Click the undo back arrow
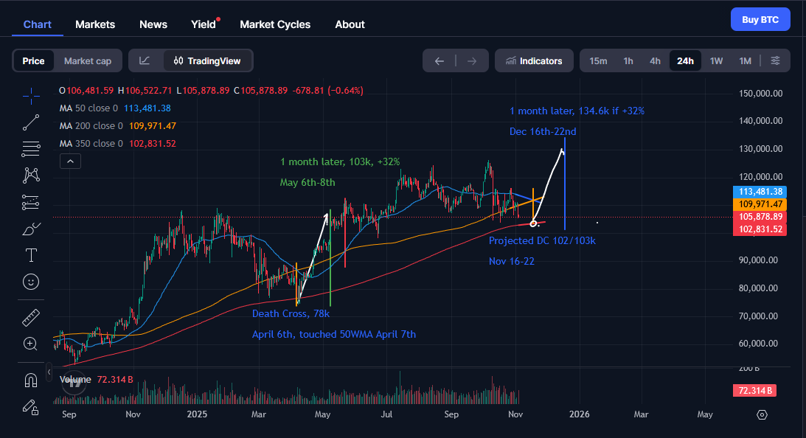The height and width of the screenshot is (438, 806). (x=440, y=61)
